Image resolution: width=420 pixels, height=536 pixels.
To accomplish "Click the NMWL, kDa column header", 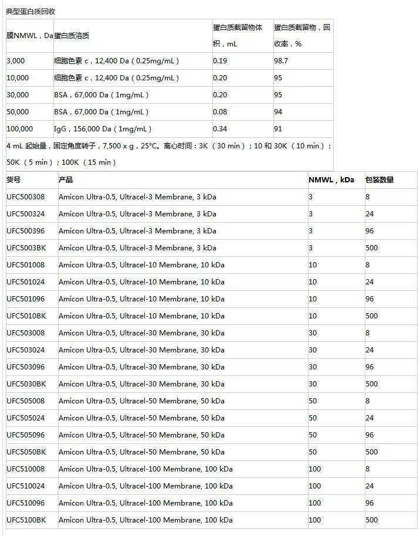I will pyautogui.click(x=331, y=180).
